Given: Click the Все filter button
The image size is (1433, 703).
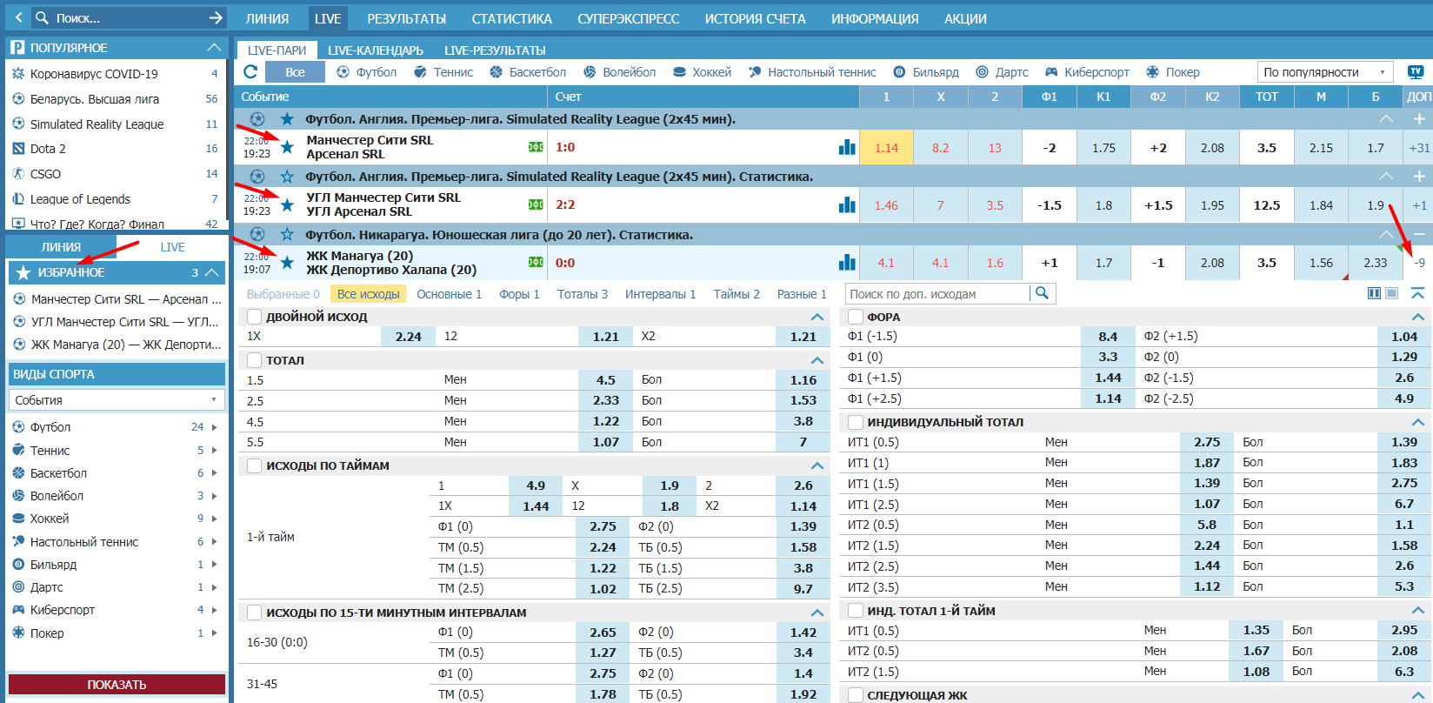Looking at the screenshot, I should pyautogui.click(x=295, y=72).
